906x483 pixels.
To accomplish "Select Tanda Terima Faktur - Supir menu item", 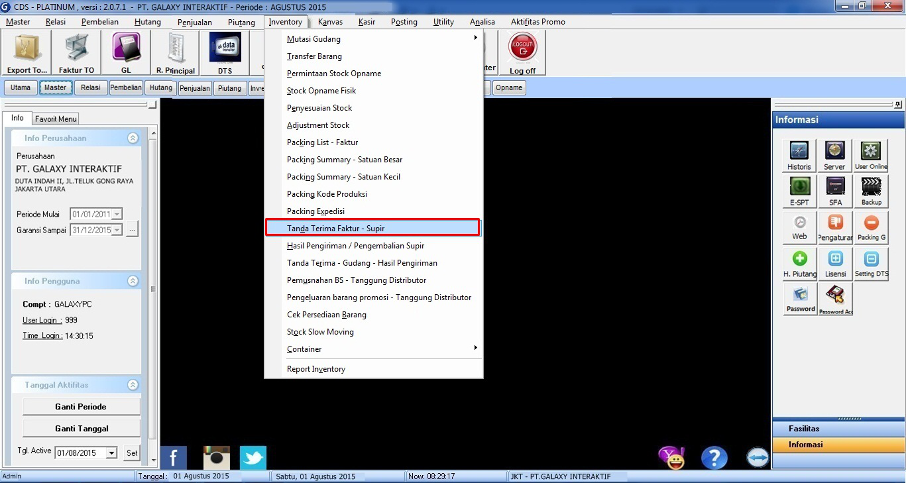I will tap(372, 228).
